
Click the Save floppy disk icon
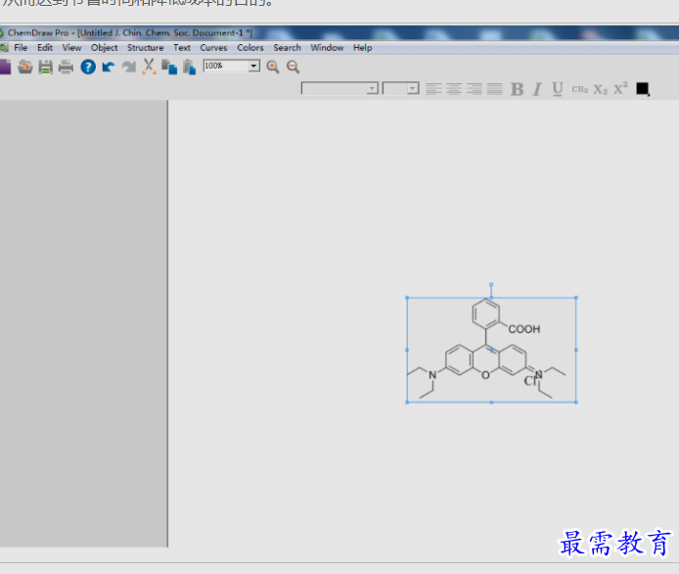[x=45, y=67]
